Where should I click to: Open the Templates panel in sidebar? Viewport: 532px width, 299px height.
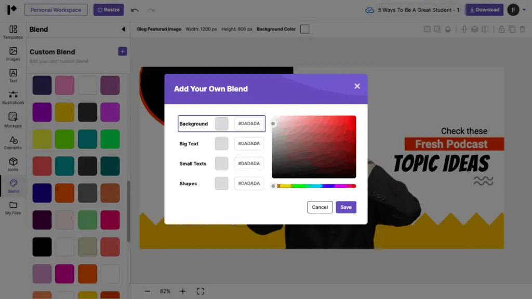click(x=13, y=32)
